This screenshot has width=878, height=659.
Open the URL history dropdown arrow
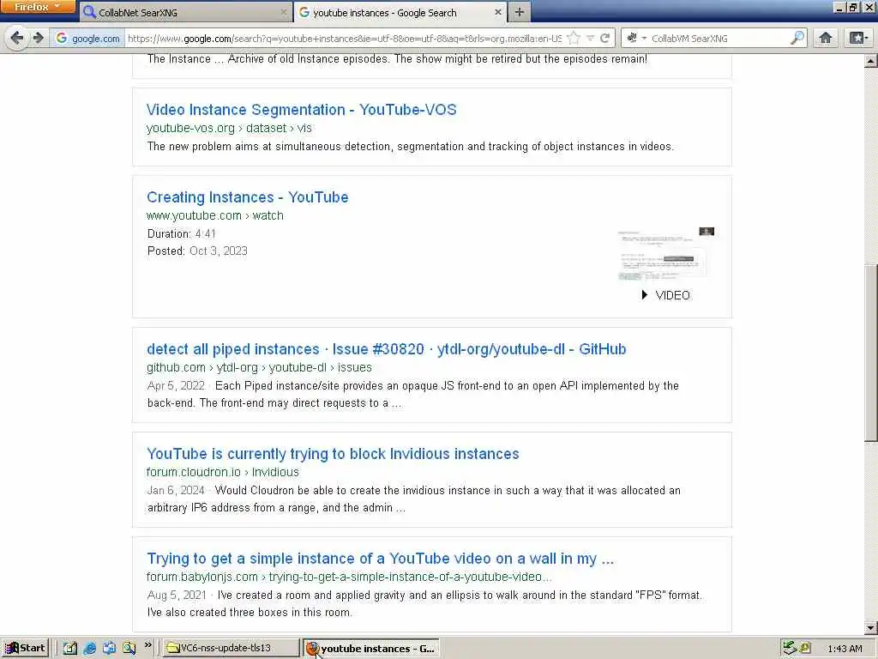(590, 38)
